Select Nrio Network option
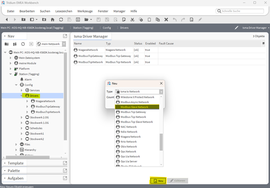The height and width of the screenshot is (188, 270). (x=137, y=142)
